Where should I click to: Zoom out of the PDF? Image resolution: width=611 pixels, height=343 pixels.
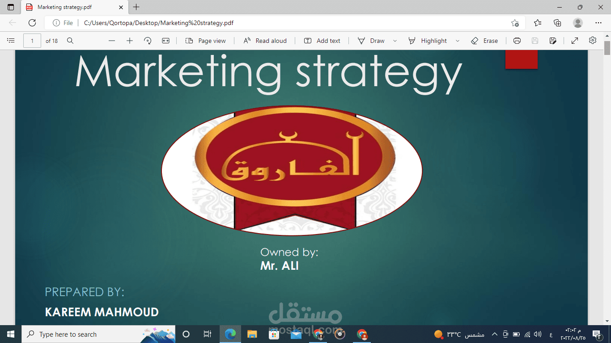click(112, 41)
